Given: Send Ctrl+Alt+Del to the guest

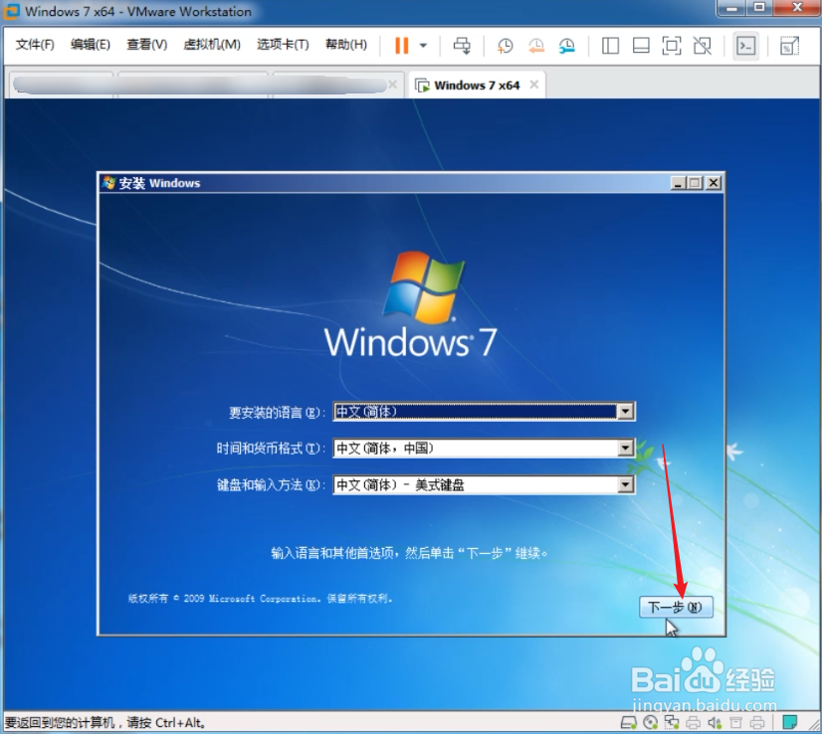Looking at the screenshot, I should 461,46.
